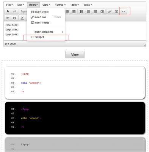
Task: Click the decrease indent icon
Action: (x=95, y=11)
